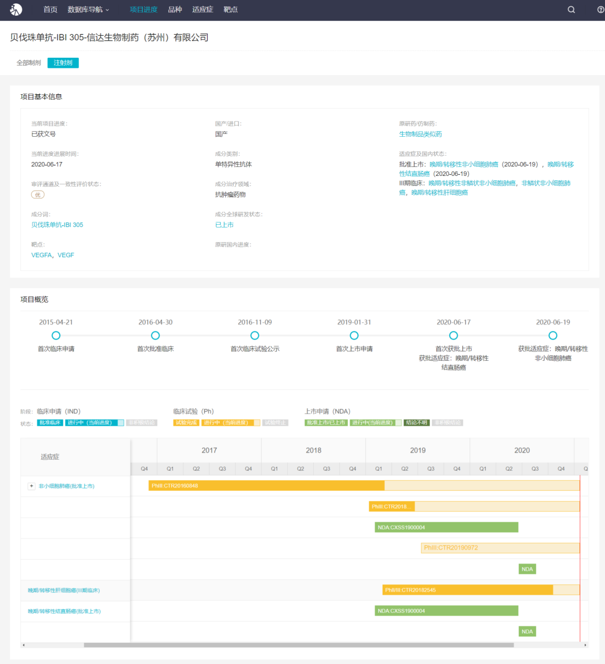The width and height of the screenshot is (605, 664).
Task: Click the site logo icon
Action: pyautogui.click(x=16, y=10)
